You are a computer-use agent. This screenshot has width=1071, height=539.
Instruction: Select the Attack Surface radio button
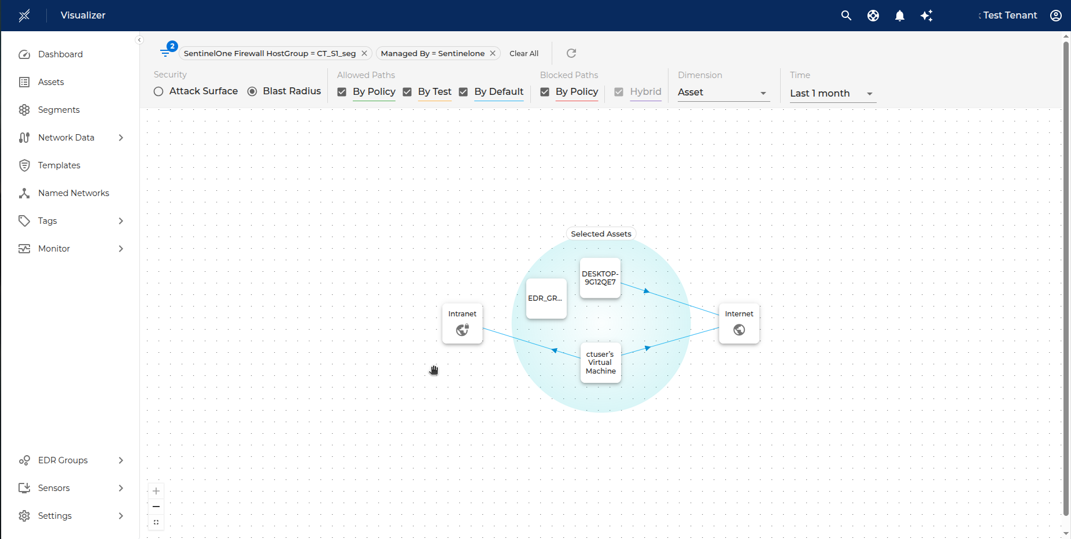[158, 91]
